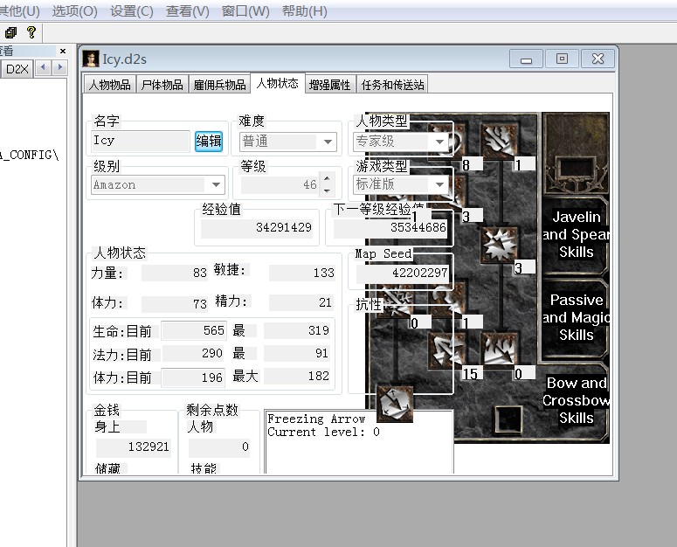
Task: Increase 等级 level with up spinner
Action: pos(327,178)
